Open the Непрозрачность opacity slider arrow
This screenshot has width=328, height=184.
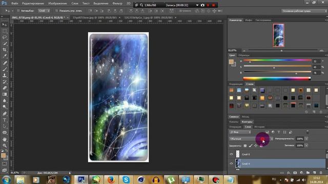(x=306, y=139)
